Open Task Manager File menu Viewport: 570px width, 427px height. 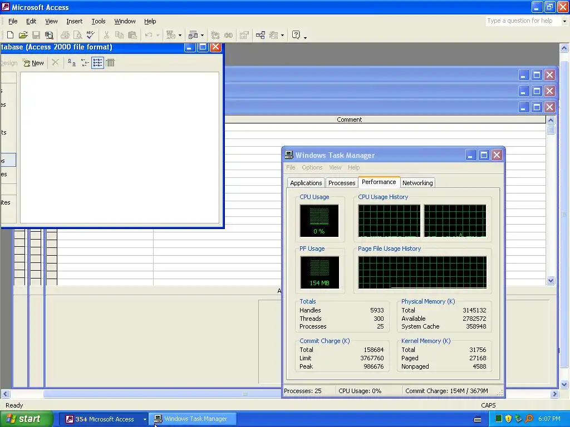click(x=291, y=167)
